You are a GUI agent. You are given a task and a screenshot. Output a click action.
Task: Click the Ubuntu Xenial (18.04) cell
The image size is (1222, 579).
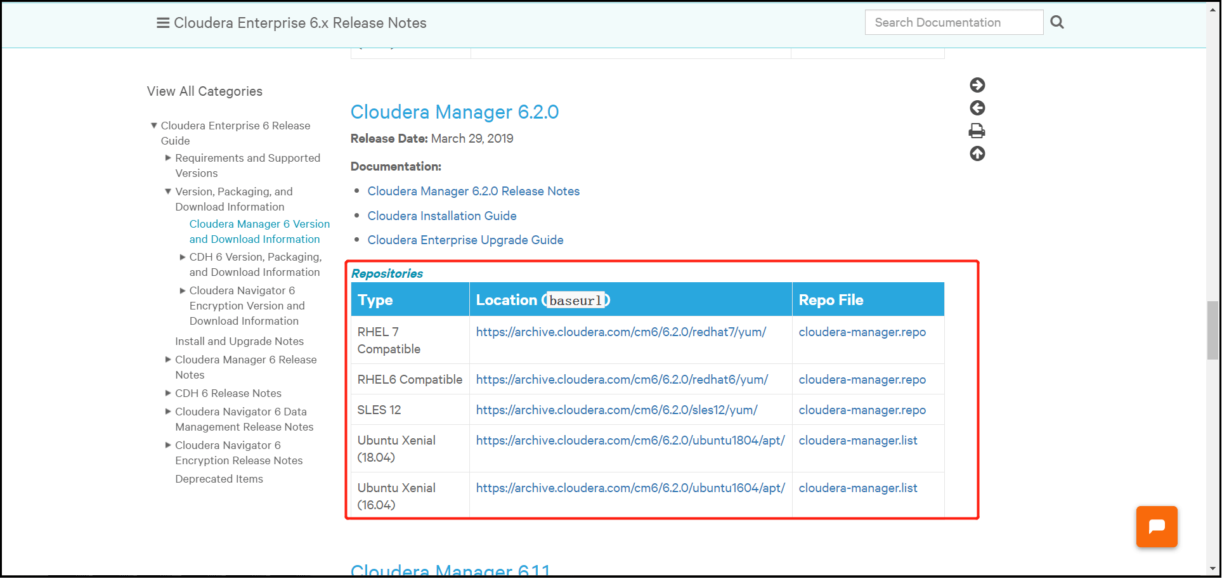pyautogui.click(x=410, y=448)
